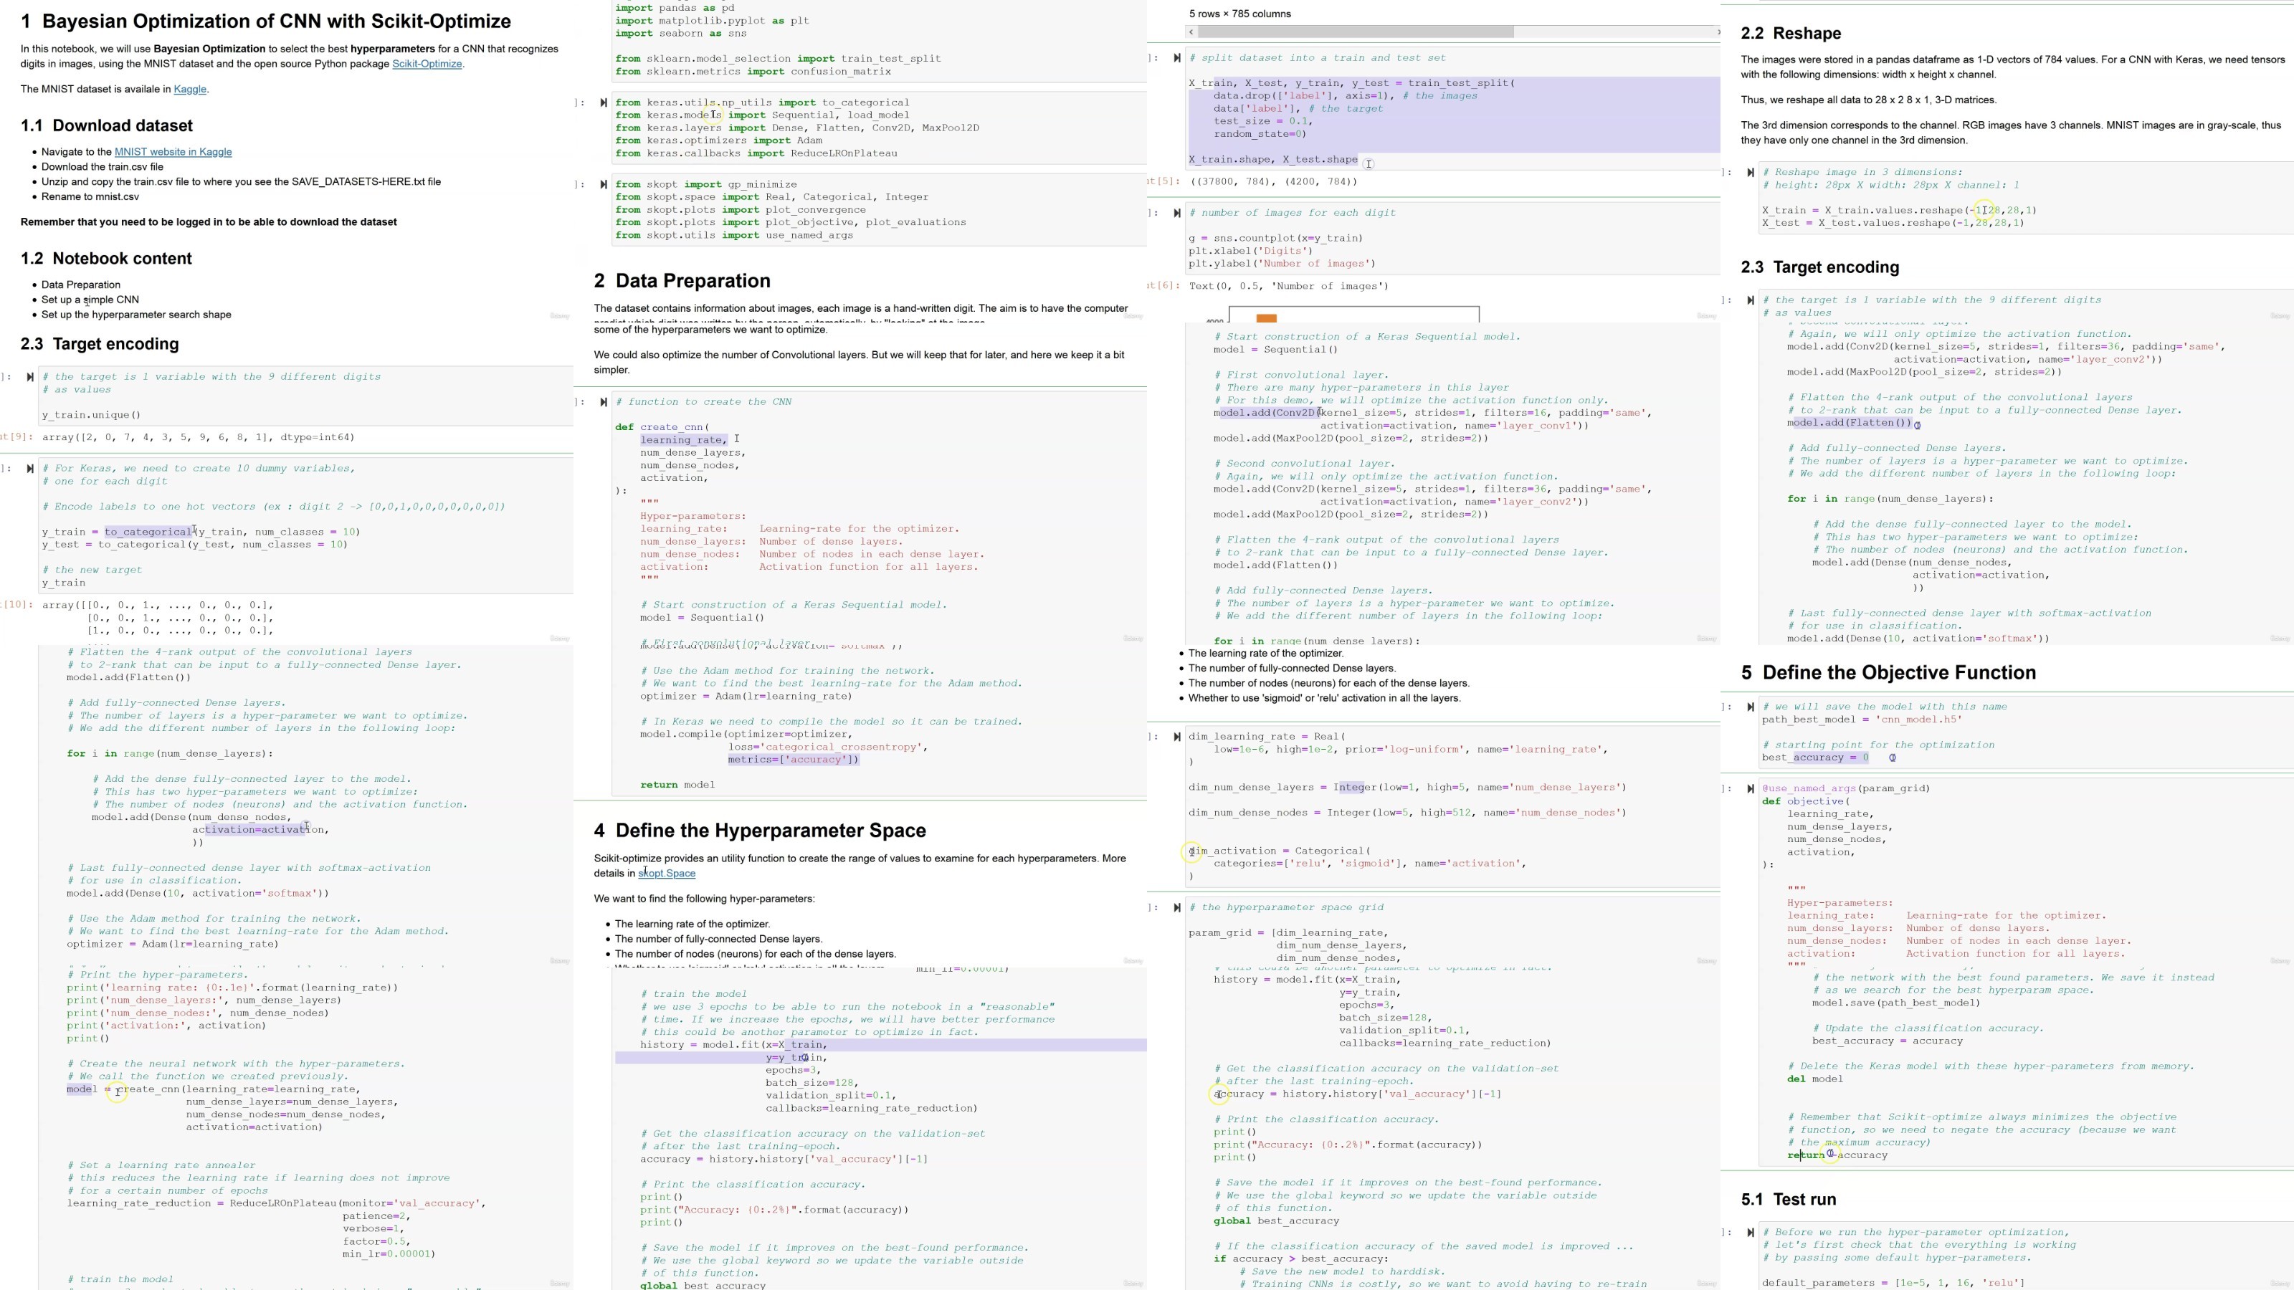Click output 'array([2, 0, 7, 4, 3, 5, 9, 6, 8, 1]'
2294x1290 pixels.
198,437
